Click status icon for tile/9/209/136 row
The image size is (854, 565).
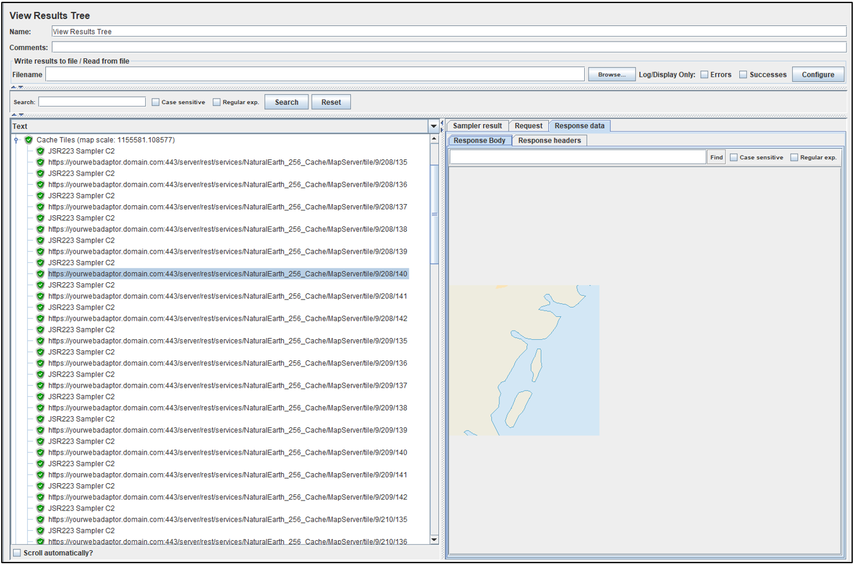[x=40, y=363]
